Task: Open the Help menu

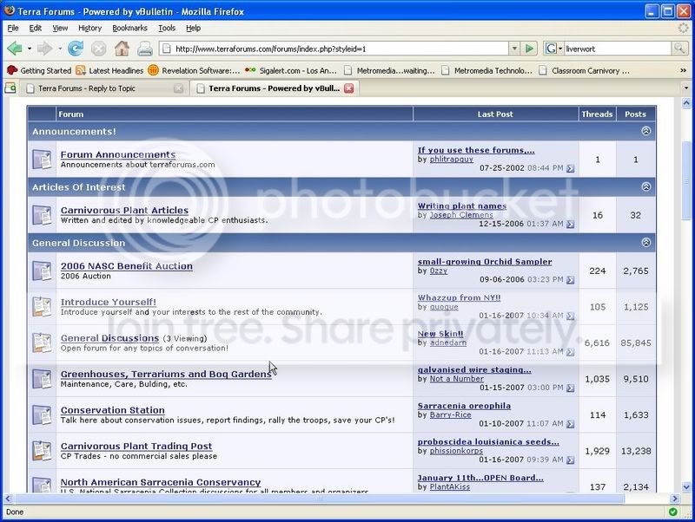Action: (193, 28)
